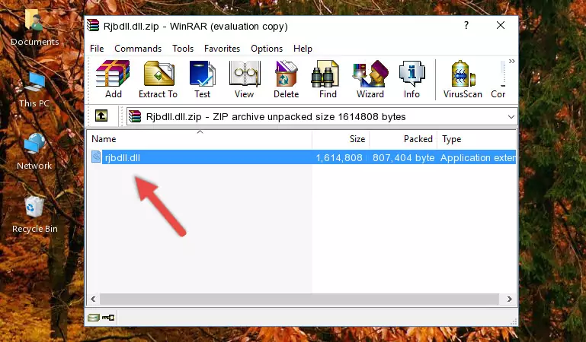Open the Tools menu
This screenshot has height=342, width=586.
pos(183,49)
